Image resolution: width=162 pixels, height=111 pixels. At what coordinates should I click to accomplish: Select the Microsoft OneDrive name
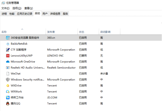tap(23, 62)
